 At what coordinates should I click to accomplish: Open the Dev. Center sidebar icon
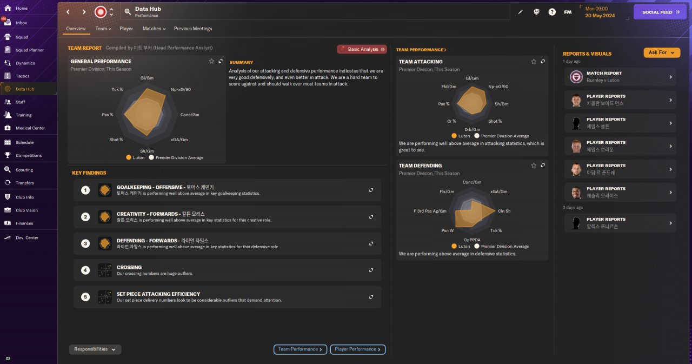pos(8,237)
